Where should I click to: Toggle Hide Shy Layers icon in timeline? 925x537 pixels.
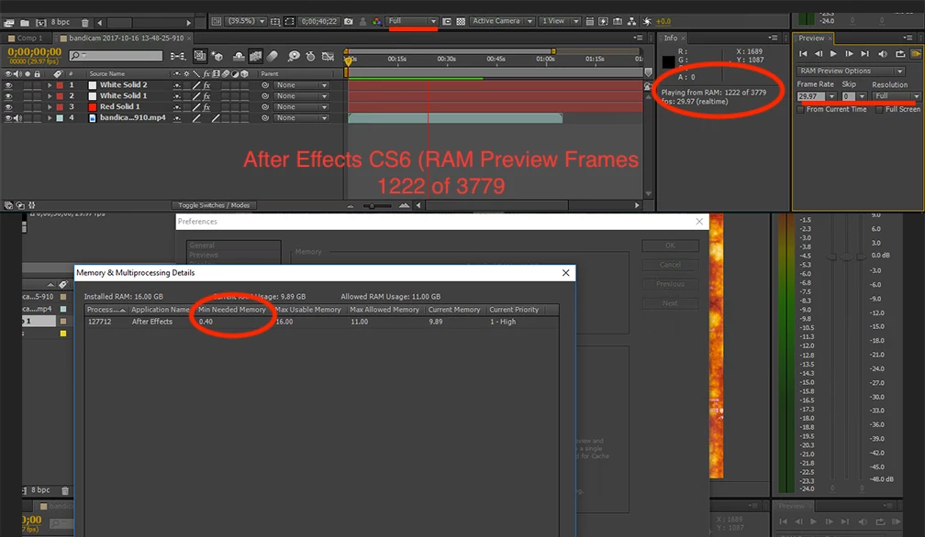pos(239,57)
